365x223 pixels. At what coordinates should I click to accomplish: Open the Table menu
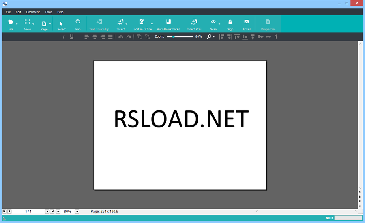pos(48,12)
